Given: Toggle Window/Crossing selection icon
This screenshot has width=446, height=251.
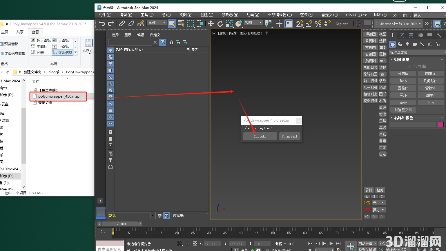Looking at the screenshot, I should pos(200,23).
